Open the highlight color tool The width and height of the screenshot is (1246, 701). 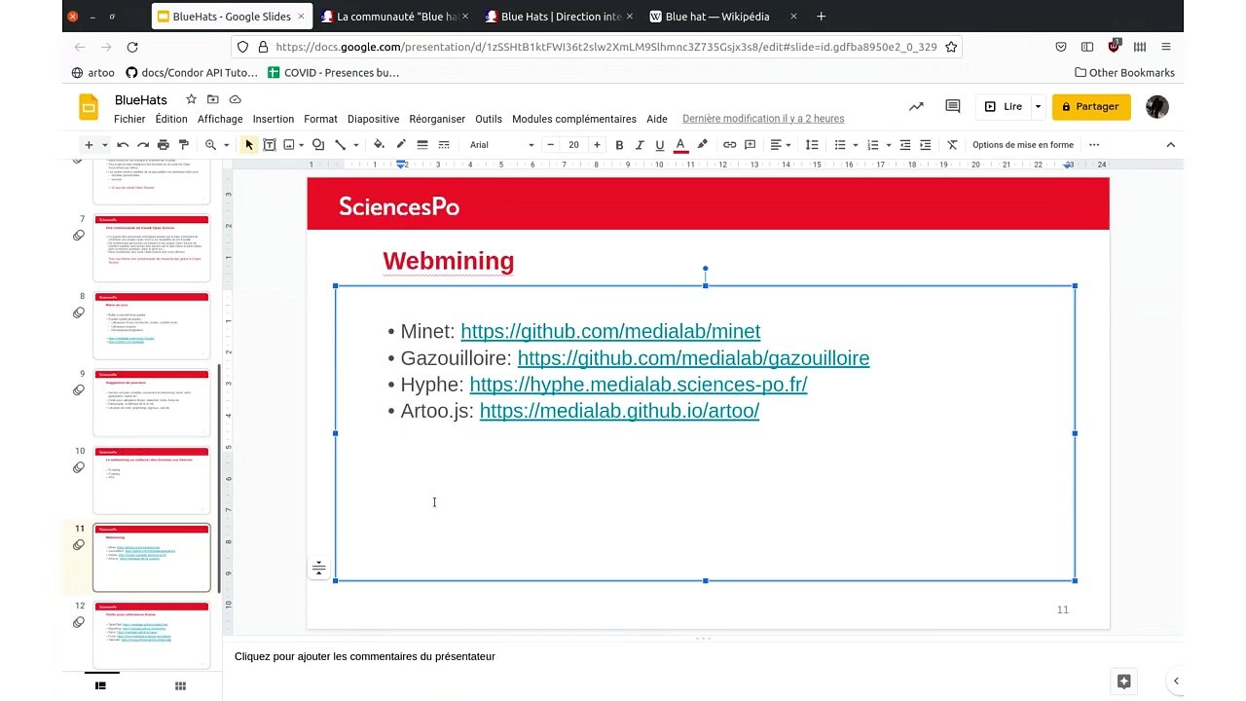(702, 145)
